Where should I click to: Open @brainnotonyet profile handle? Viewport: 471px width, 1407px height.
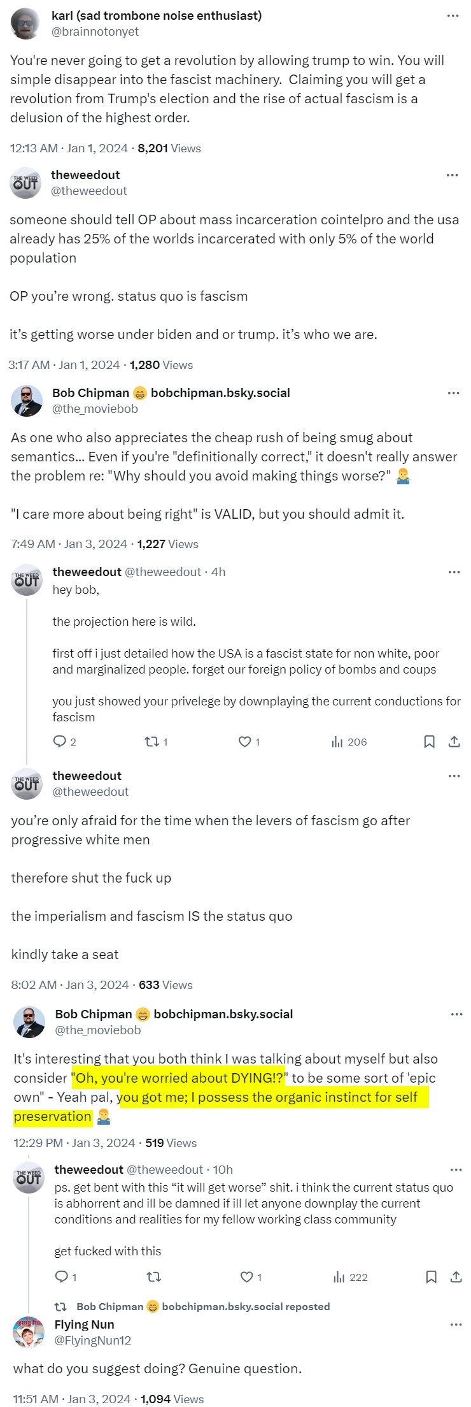(x=95, y=31)
